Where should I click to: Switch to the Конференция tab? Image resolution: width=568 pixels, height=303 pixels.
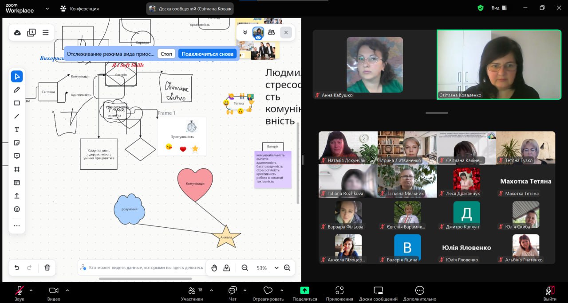click(80, 8)
